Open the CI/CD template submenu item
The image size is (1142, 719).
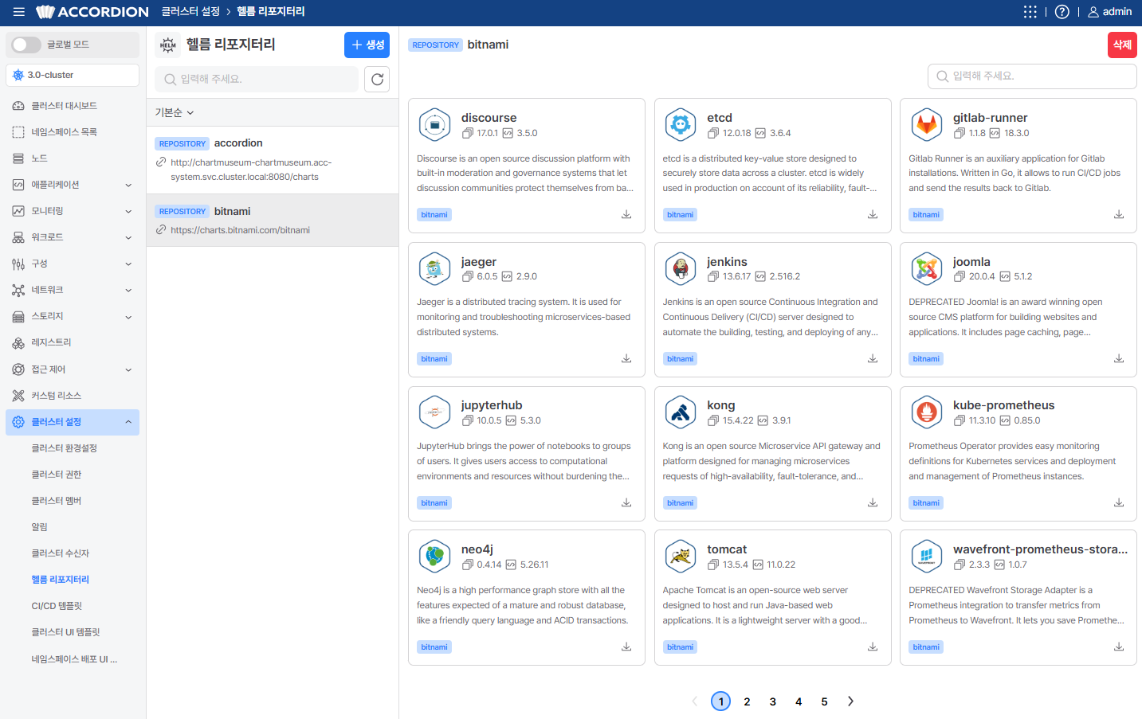[57, 606]
